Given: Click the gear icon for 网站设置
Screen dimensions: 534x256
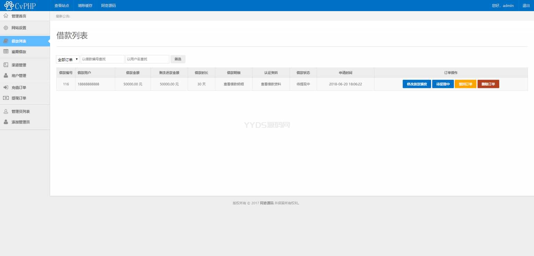Looking at the screenshot, I should pyautogui.click(x=6, y=28).
